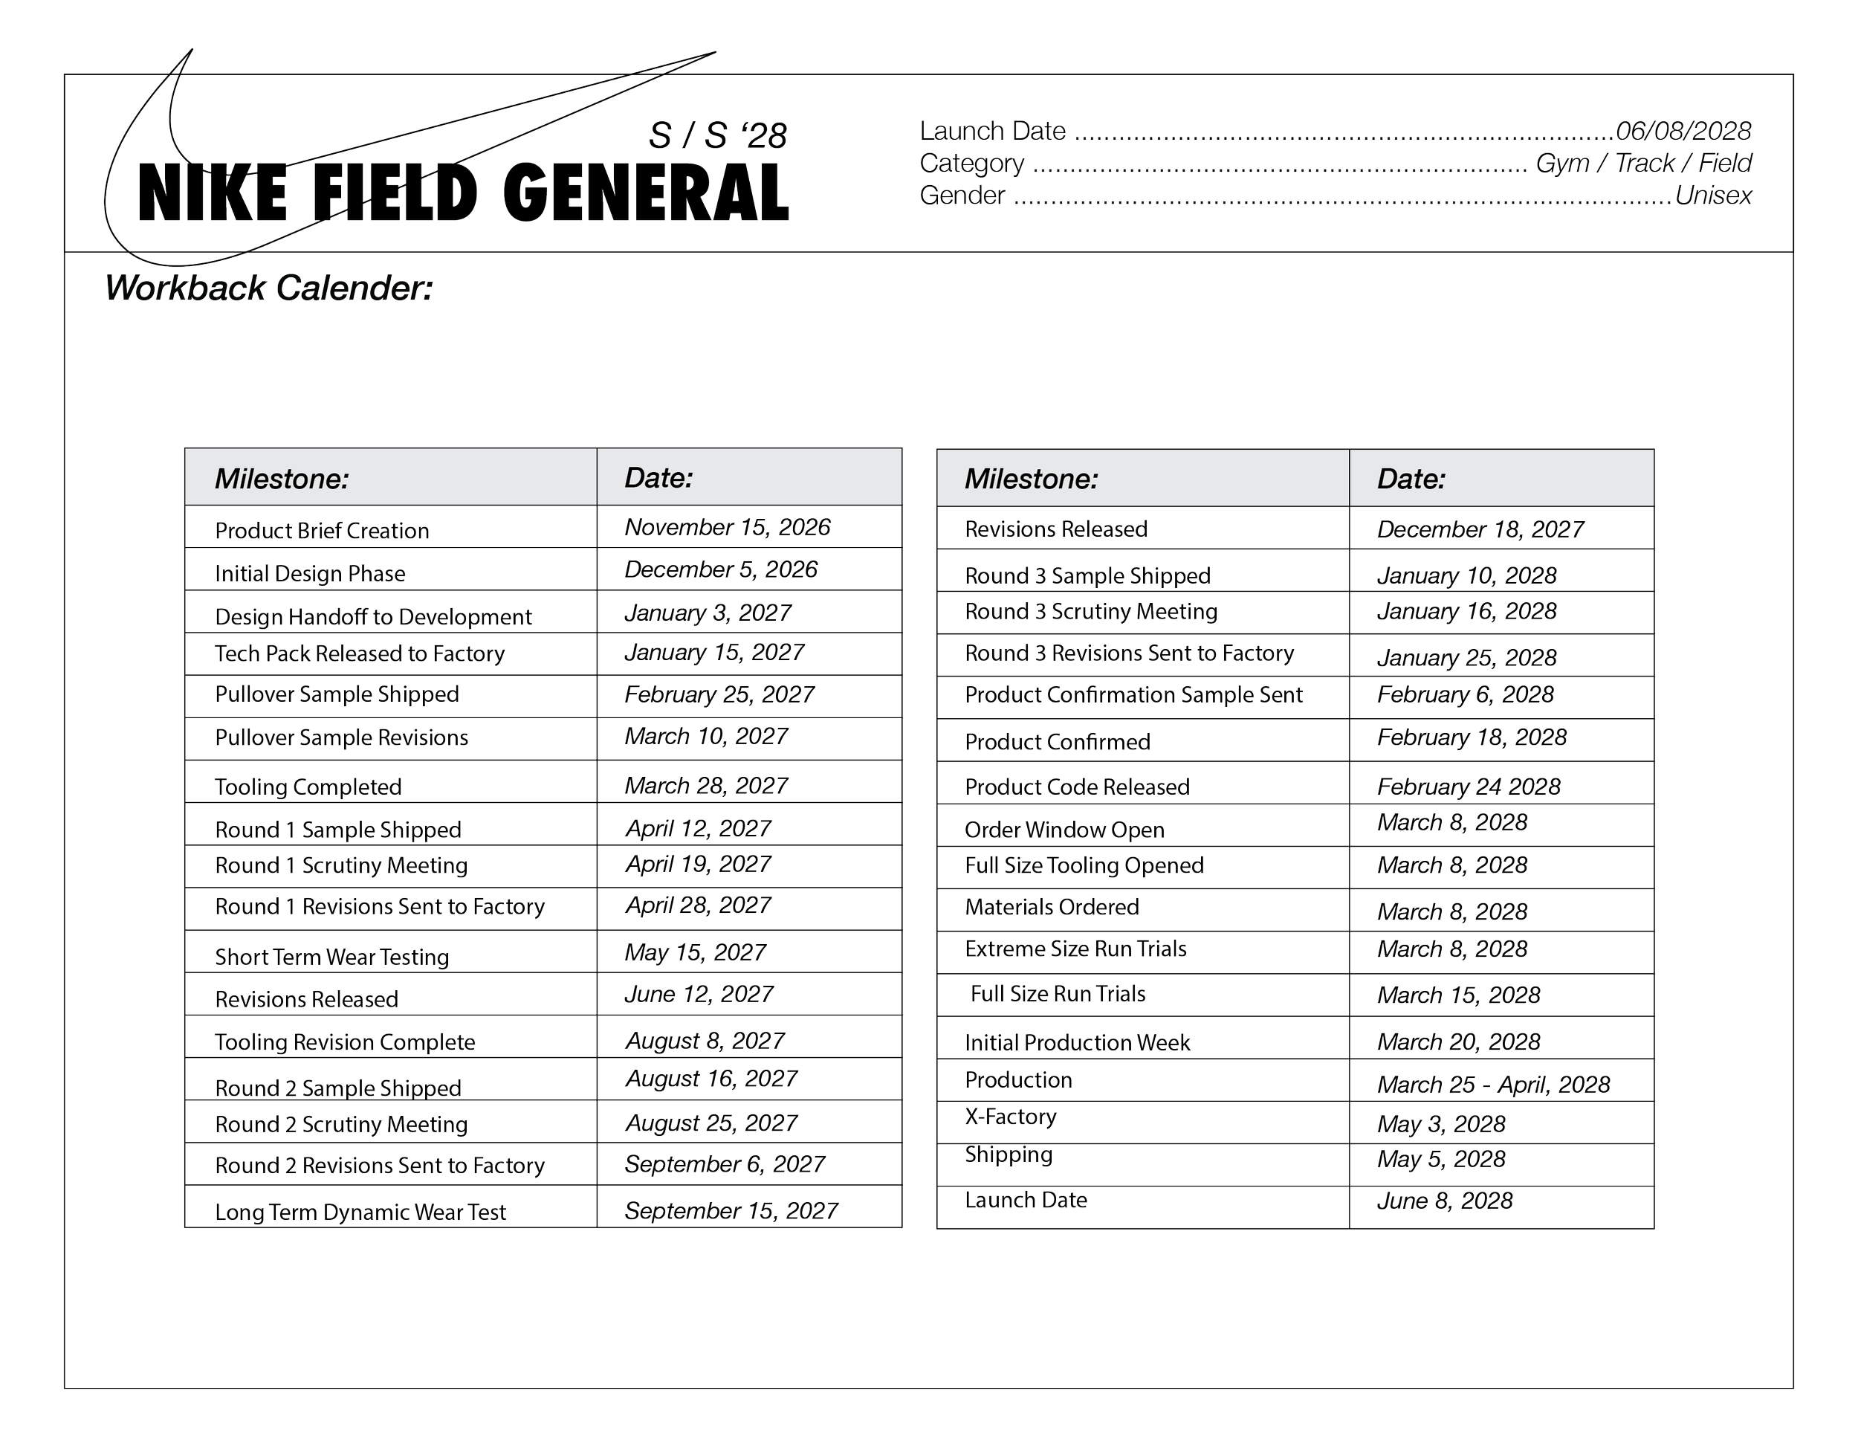
Task: Select the date December 18, 2027
Action: coord(1480,530)
